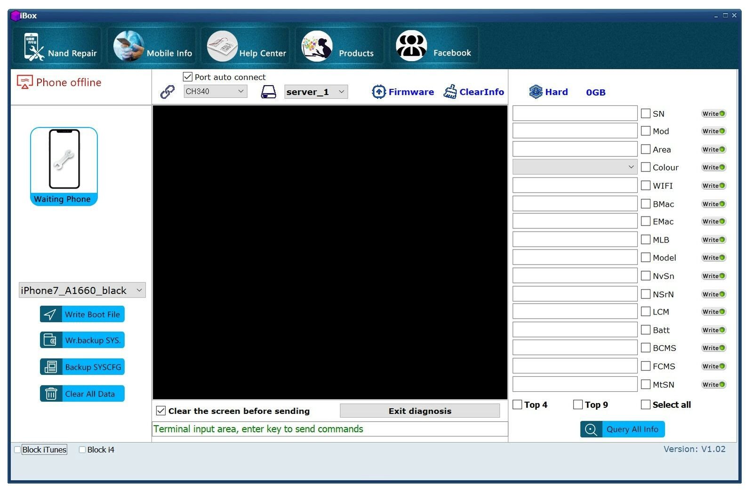Click the chain link connect icon
Viewport: 753px width, 492px height.
[x=167, y=92]
